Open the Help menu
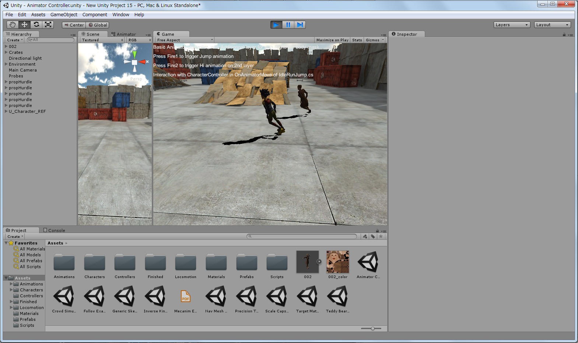 139,15
